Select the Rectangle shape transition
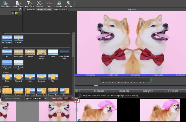 pos(41,78)
